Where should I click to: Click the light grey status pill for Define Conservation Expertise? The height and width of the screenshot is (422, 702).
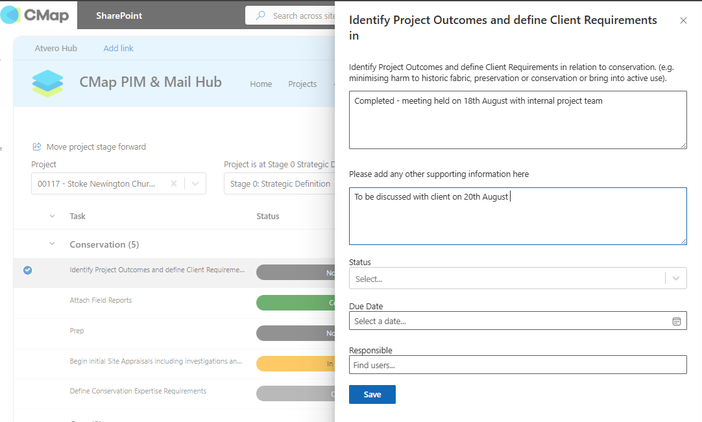tap(295, 394)
